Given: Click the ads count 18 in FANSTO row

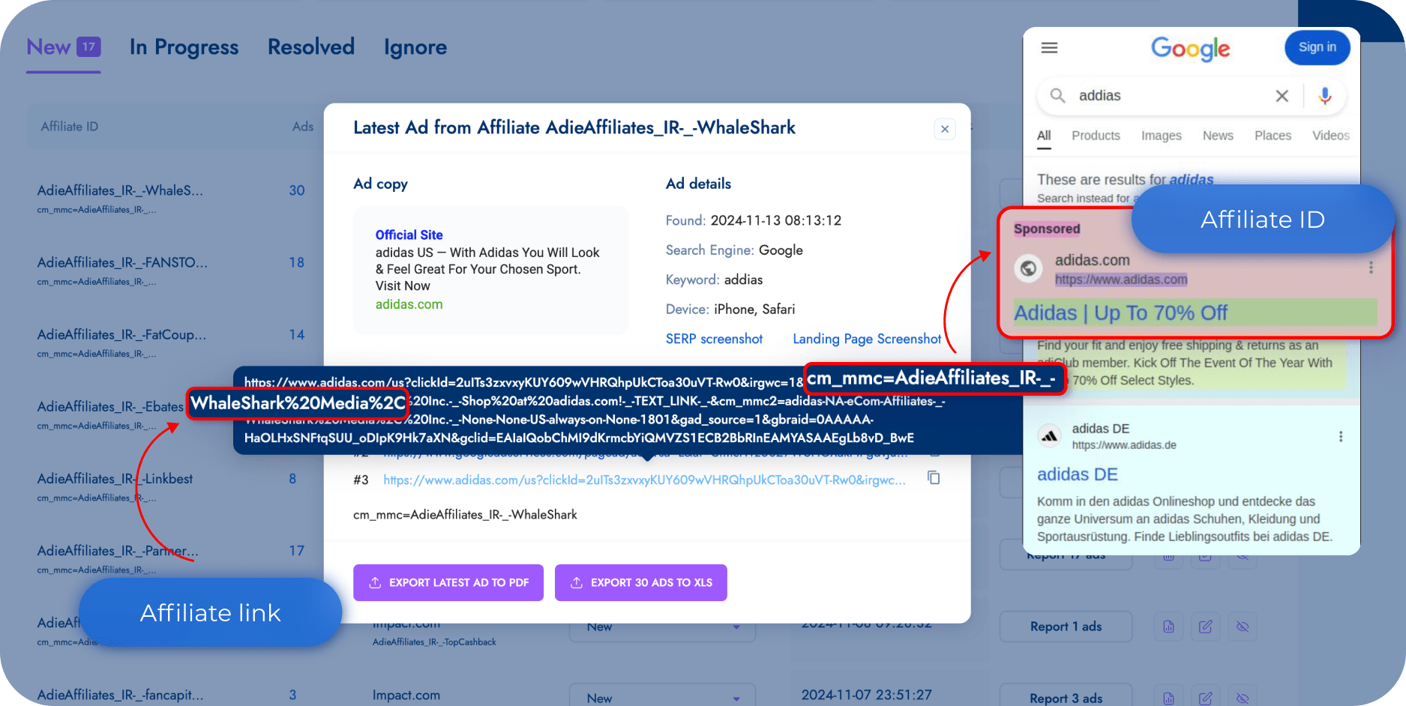Looking at the screenshot, I should pyautogui.click(x=297, y=262).
